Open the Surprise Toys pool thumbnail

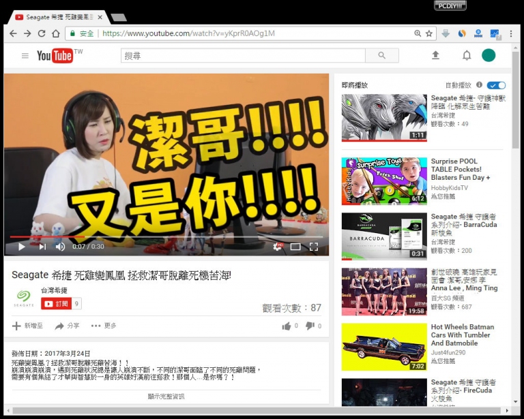click(x=384, y=181)
